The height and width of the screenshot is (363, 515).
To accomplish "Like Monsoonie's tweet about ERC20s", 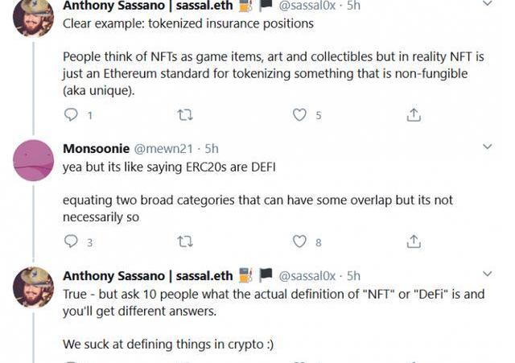I will pos(299,241).
